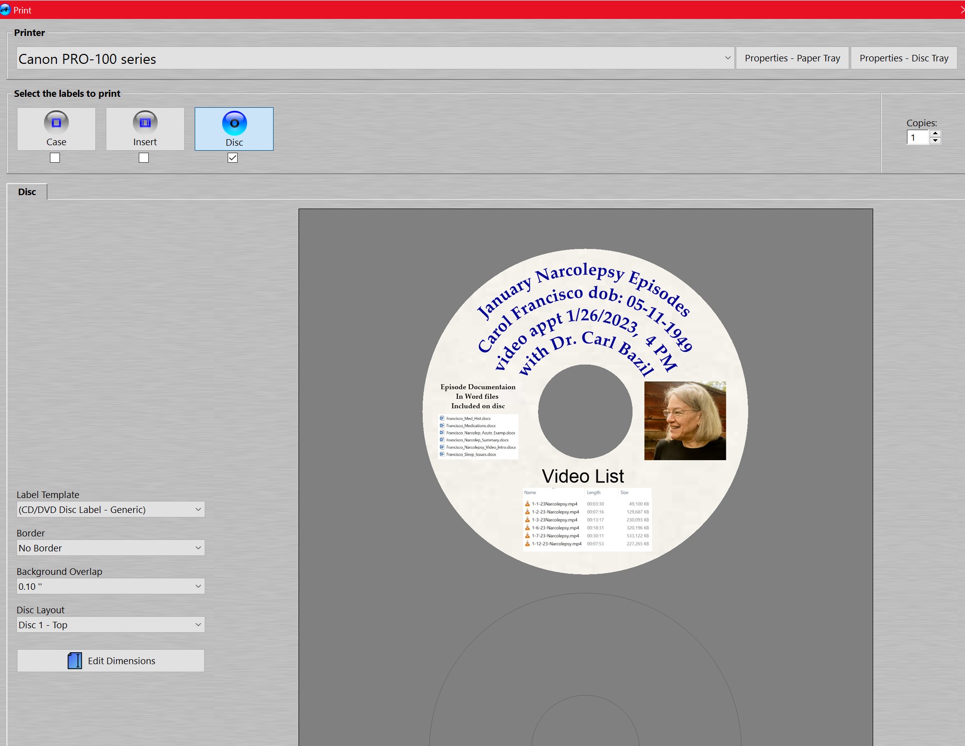
Task: Toggle the Case label checkbox
Action: point(55,157)
